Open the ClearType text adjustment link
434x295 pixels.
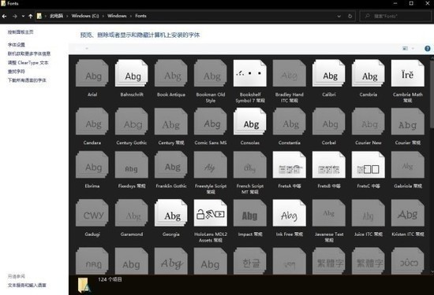point(28,63)
